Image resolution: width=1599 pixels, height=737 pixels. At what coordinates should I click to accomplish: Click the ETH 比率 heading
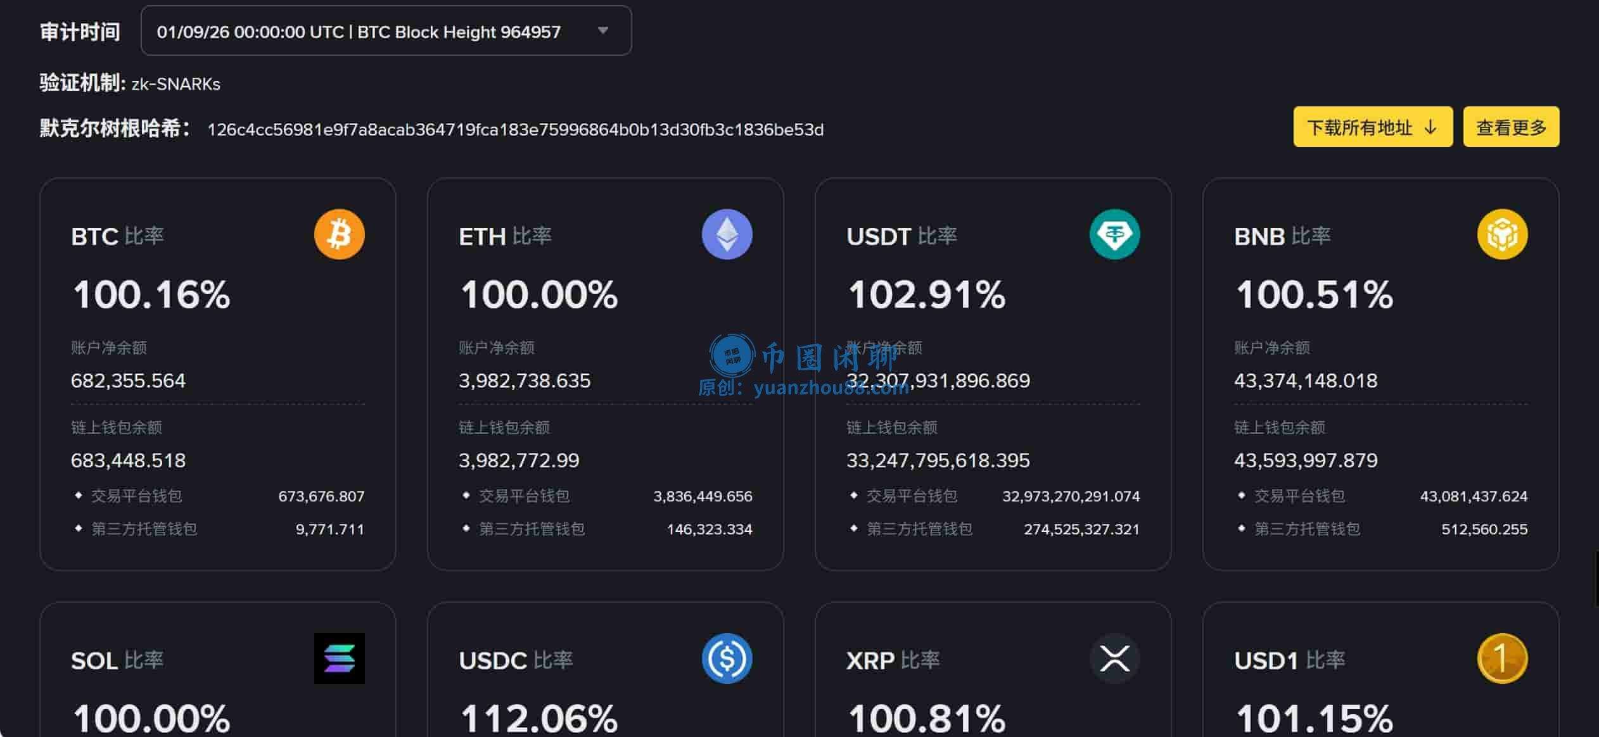tap(505, 236)
